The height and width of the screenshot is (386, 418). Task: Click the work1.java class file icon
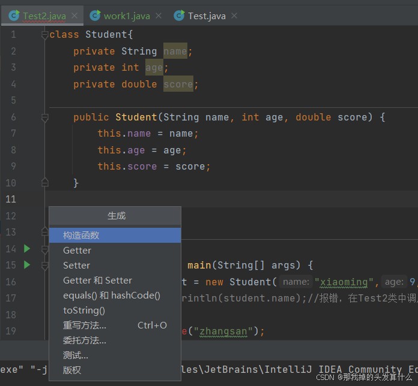coord(95,16)
